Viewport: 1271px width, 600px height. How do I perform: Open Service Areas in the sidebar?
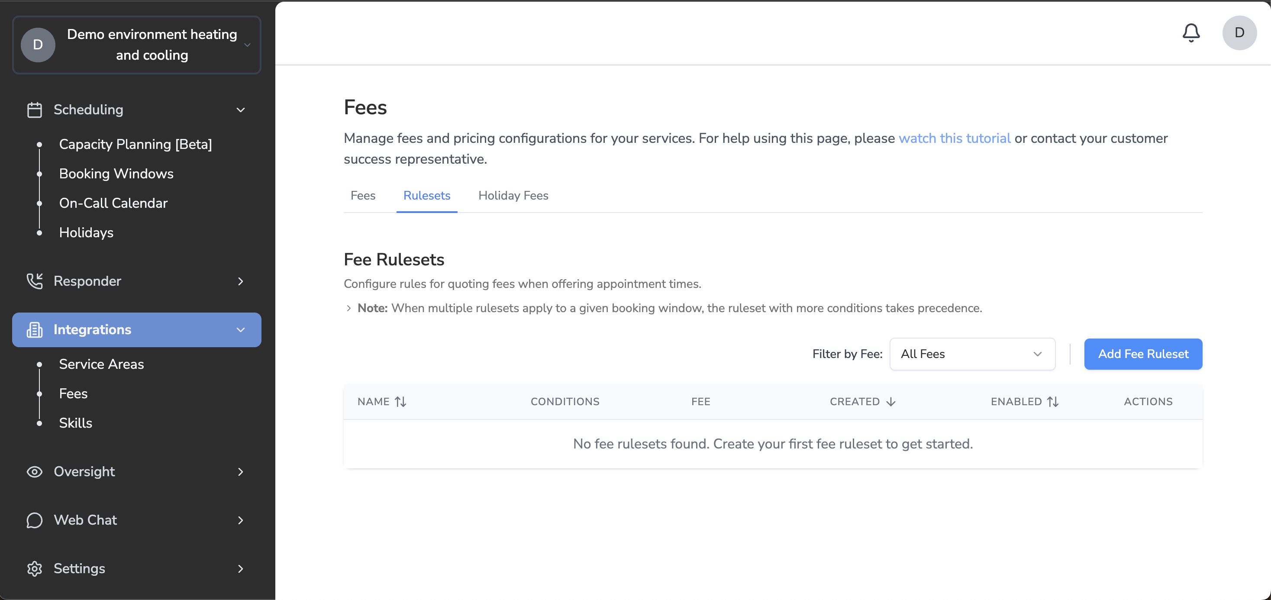[101, 364]
